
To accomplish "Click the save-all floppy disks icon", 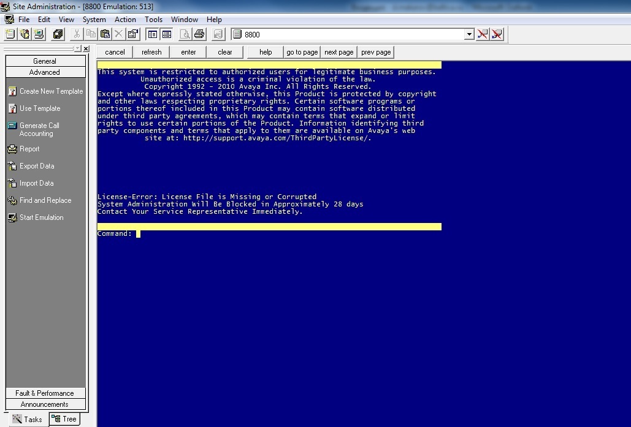I will [x=58, y=34].
